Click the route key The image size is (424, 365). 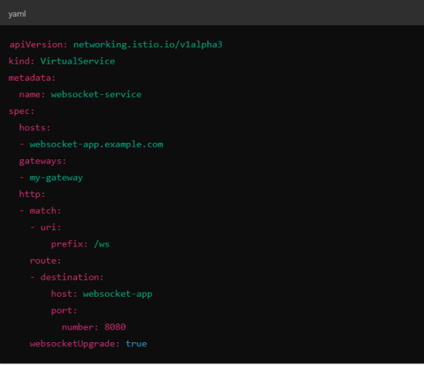[46, 261]
